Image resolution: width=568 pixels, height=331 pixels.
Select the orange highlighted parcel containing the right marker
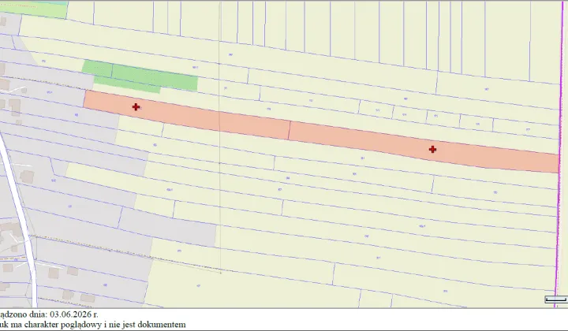click(424, 147)
